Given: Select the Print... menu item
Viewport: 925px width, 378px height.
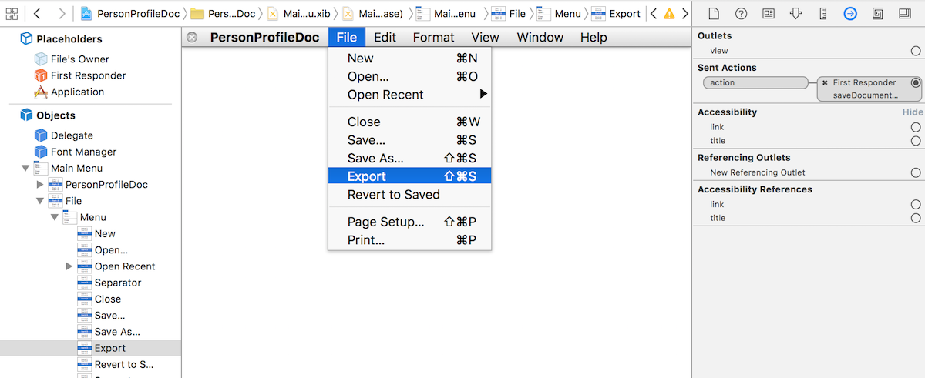Looking at the screenshot, I should [x=409, y=240].
